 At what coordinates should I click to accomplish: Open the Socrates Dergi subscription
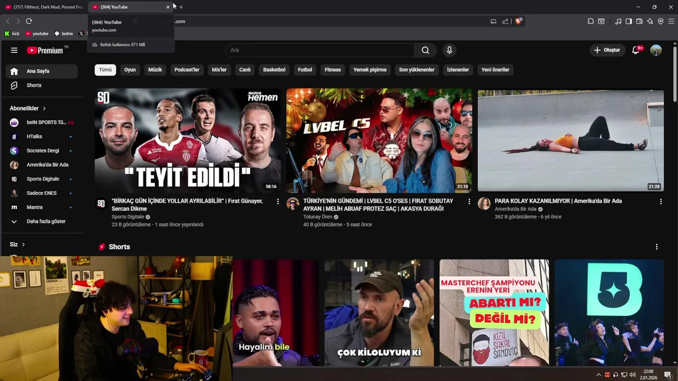pos(41,151)
